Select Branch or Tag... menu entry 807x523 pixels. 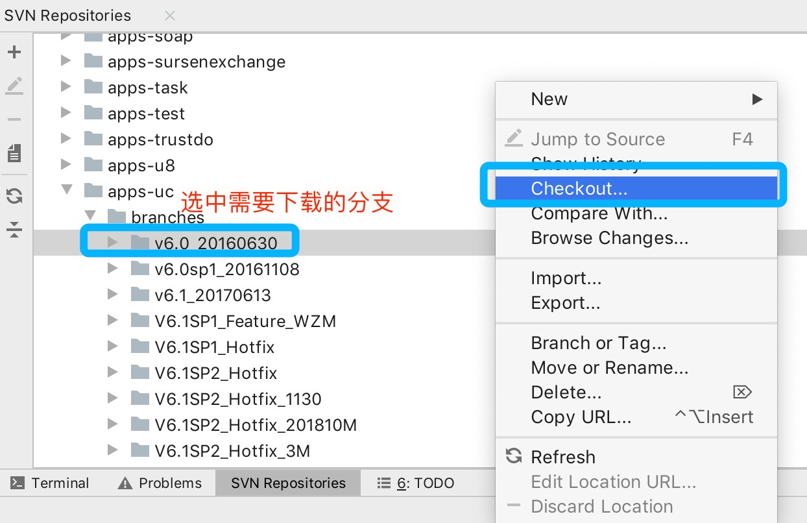coord(598,343)
